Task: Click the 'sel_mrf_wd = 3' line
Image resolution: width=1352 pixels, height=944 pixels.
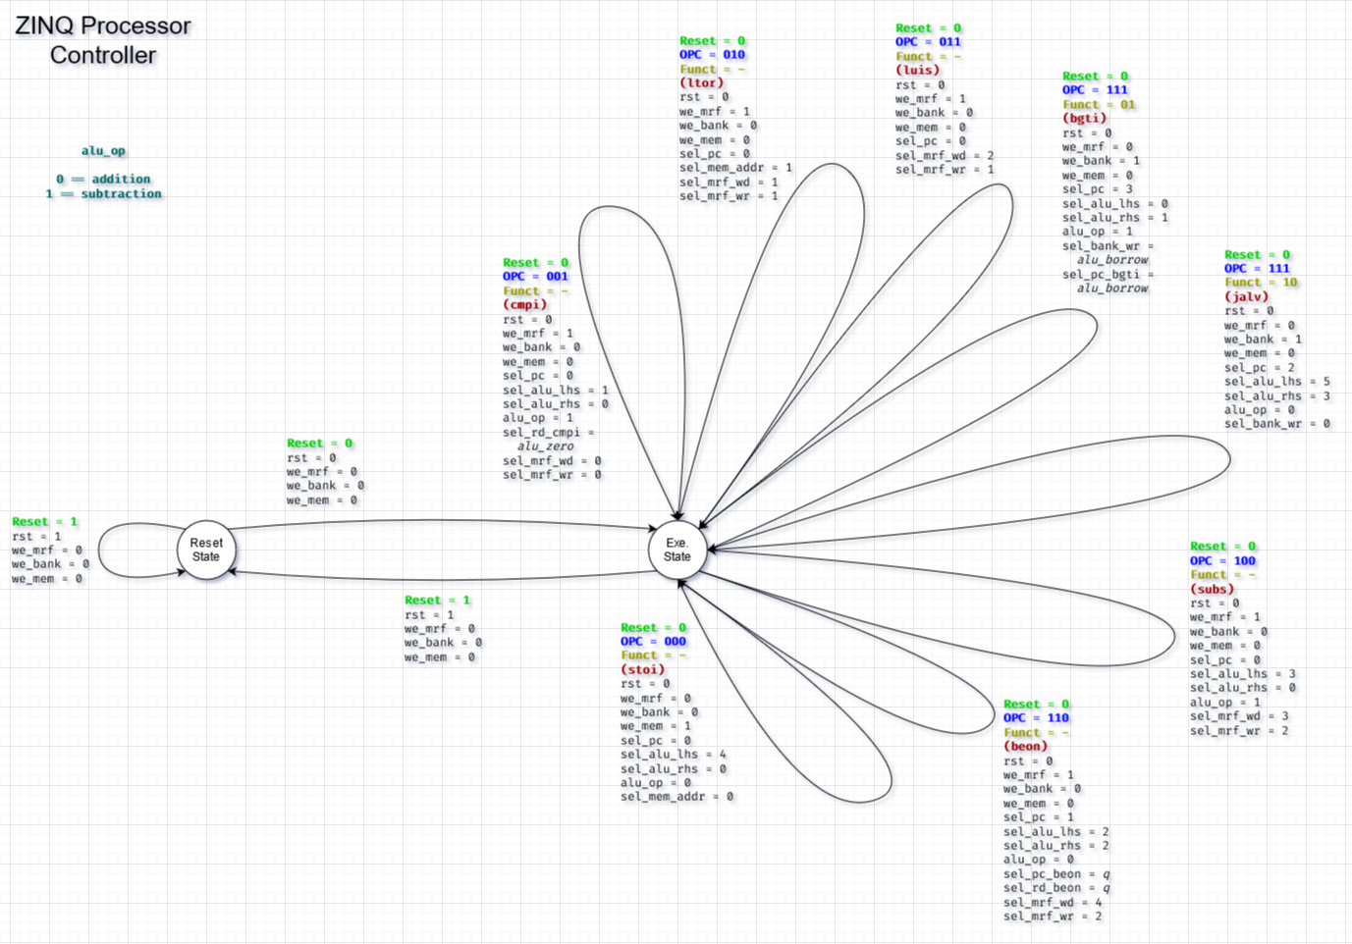Action: [x=1239, y=716]
